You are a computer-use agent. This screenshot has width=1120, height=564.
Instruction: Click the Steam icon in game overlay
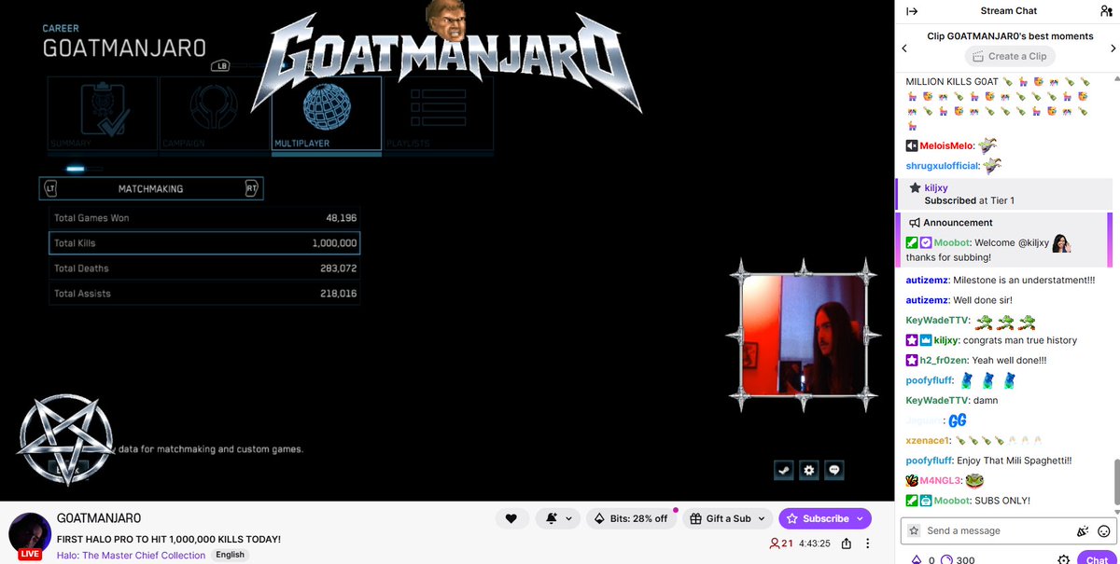pyautogui.click(x=783, y=470)
